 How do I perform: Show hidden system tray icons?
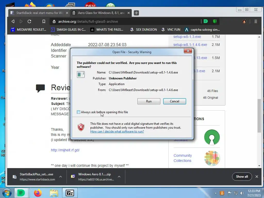click(216, 193)
